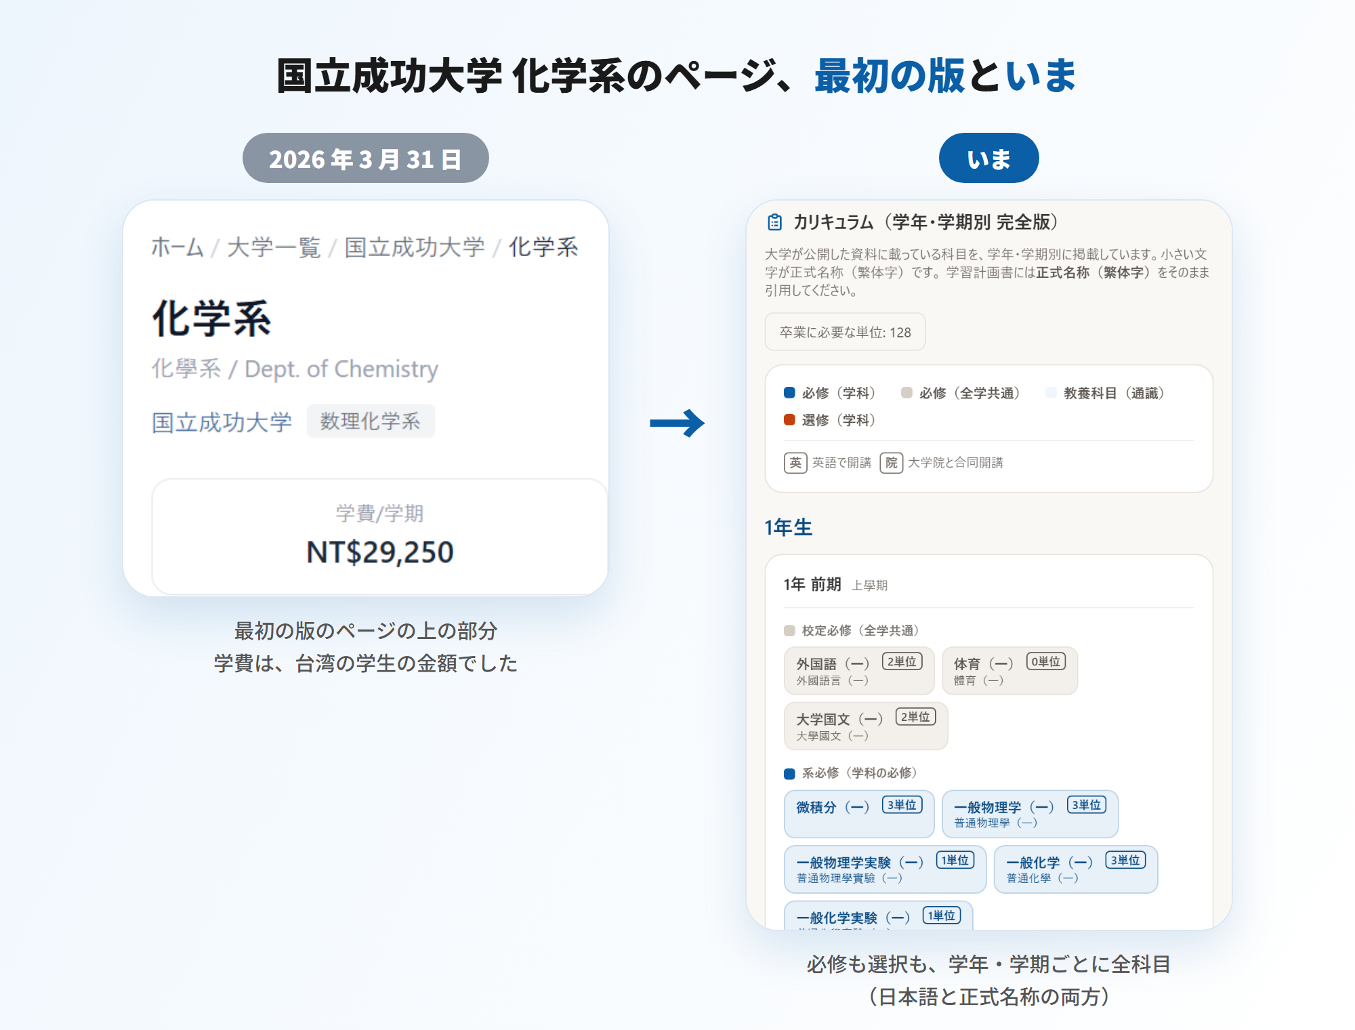Select 化学系 at breadcrumb end
Screen dimensions: 1355x1030
tap(543, 247)
